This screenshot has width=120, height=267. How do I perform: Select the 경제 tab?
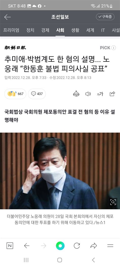tap(45, 30)
